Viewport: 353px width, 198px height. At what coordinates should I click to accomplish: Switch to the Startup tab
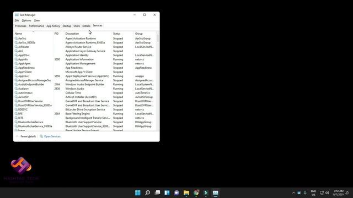[x=67, y=26]
